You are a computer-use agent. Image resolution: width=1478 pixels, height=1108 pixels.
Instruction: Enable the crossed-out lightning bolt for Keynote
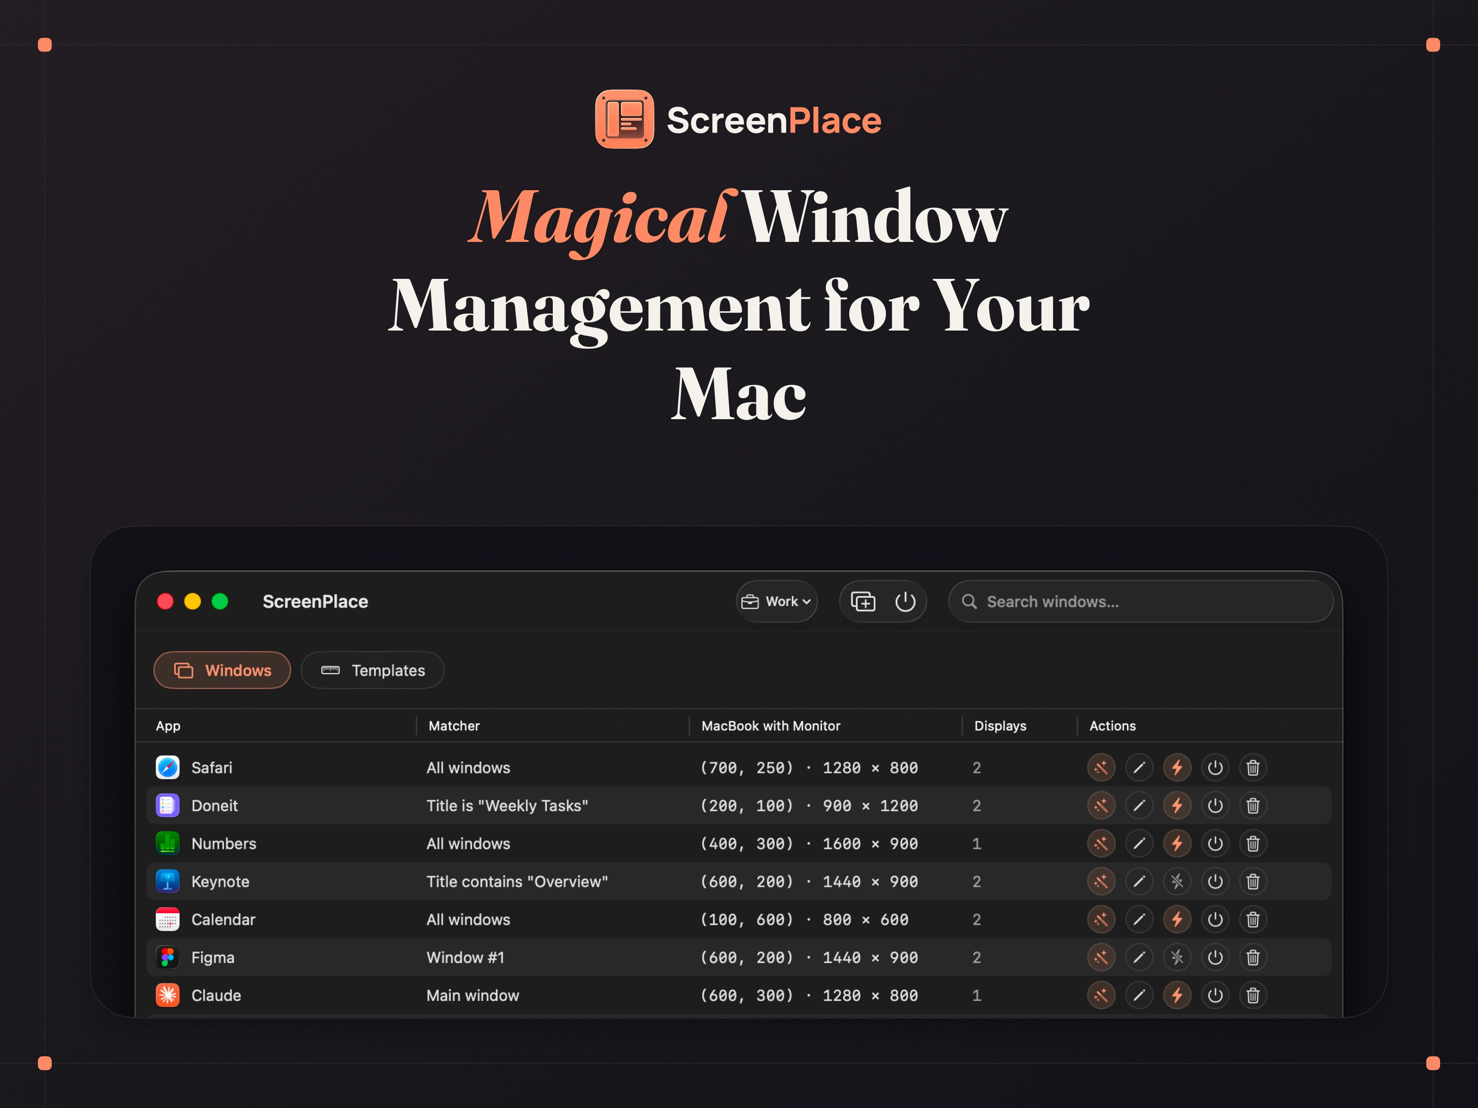point(1177,882)
